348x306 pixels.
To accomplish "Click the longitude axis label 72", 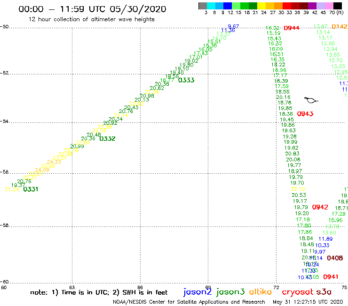I will [x=277, y=288].
